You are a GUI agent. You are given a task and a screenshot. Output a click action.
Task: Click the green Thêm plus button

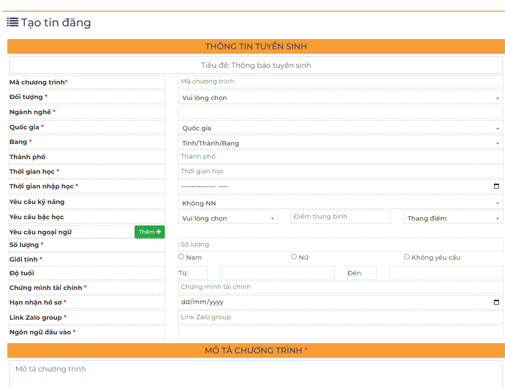pyautogui.click(x=149, y=232)
